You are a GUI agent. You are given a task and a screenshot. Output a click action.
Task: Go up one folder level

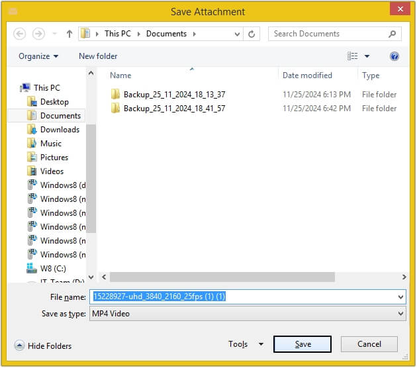(x=69, y=34)
